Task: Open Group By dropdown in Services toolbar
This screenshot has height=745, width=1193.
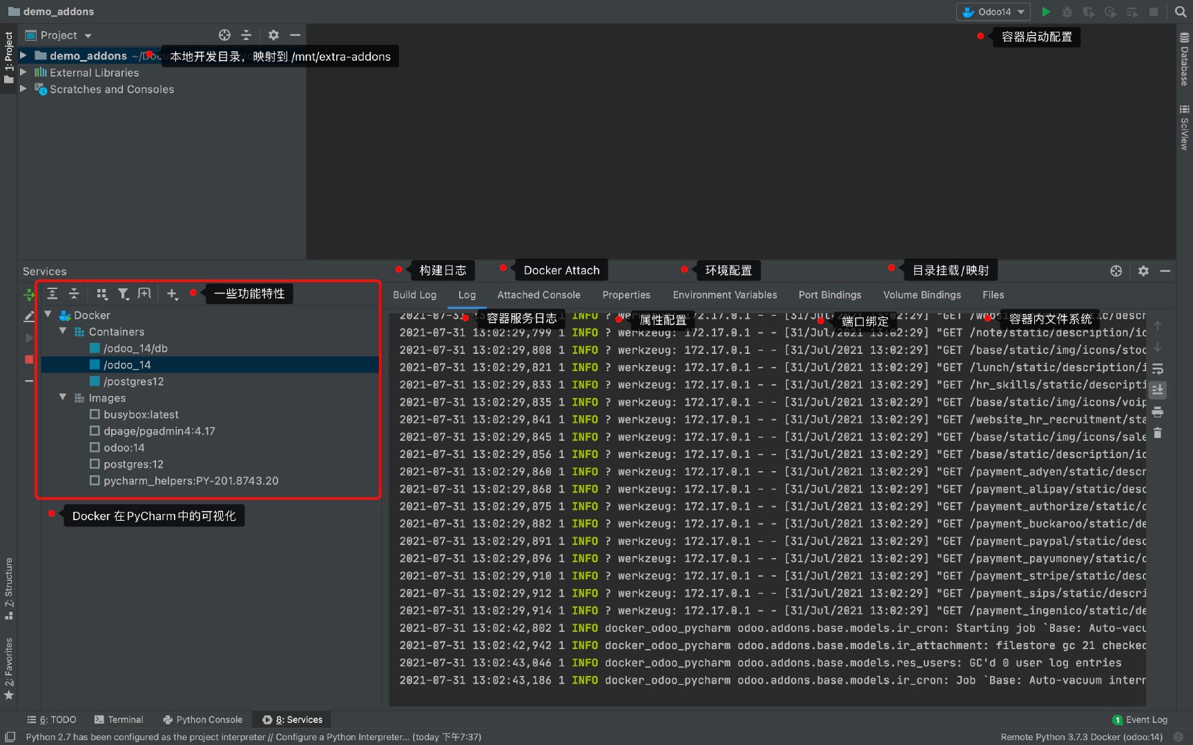Action: (101, 294)
